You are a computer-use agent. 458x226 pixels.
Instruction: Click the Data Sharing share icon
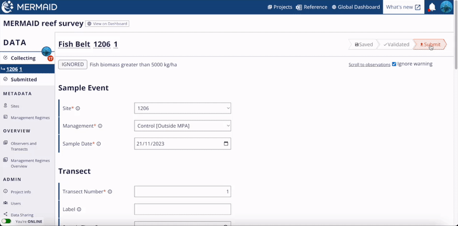click(x=5, y=214)
